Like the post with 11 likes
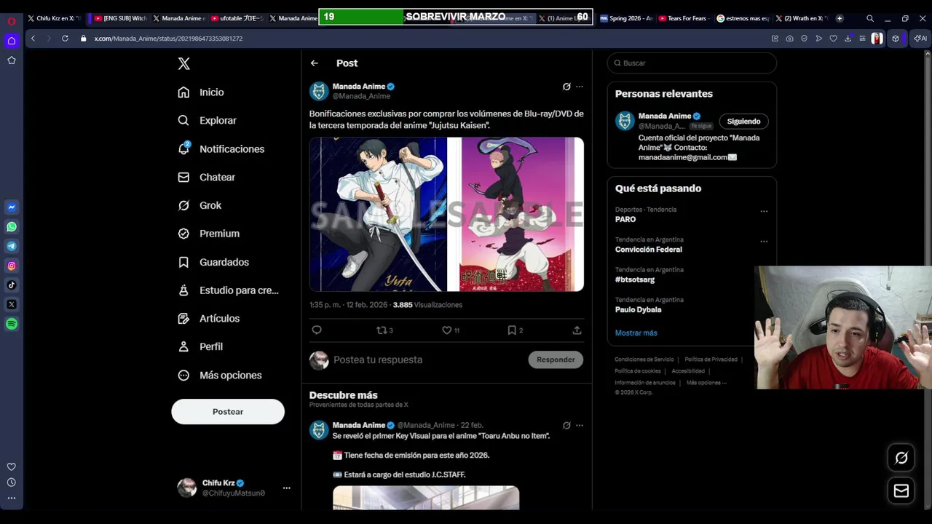Viewport: 932px width, 524px height. (x=451, y=330)
